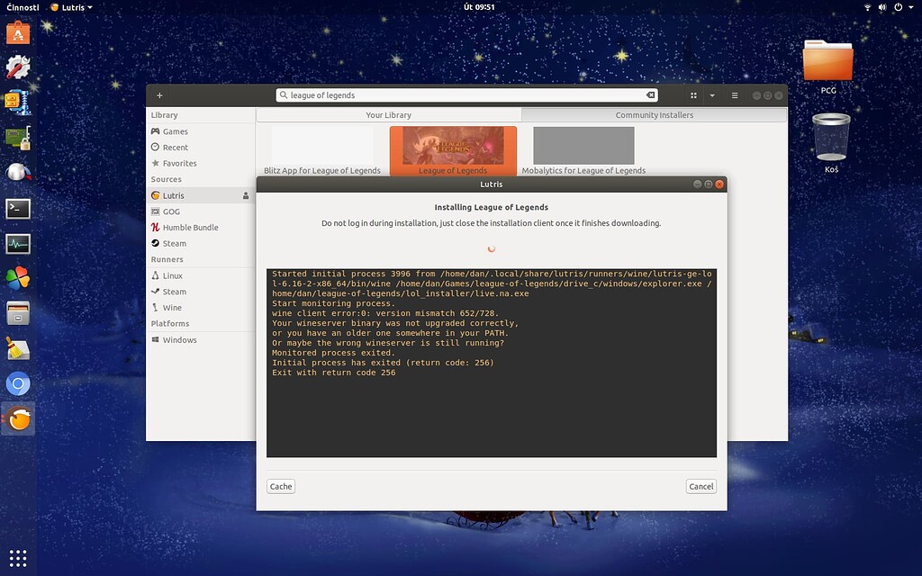Select the Windows platform filter
Image resolution: width=922 pixels, height=576 pixels.
click(x=179, y=340)
